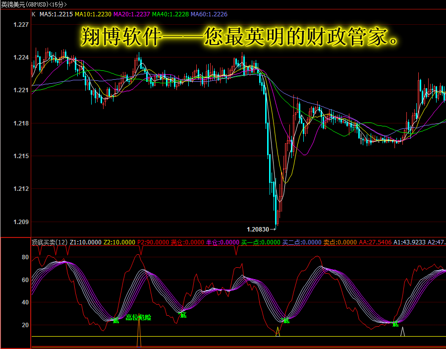Click the MA5:1.2215 moving average label

click(x=56, y=14)
